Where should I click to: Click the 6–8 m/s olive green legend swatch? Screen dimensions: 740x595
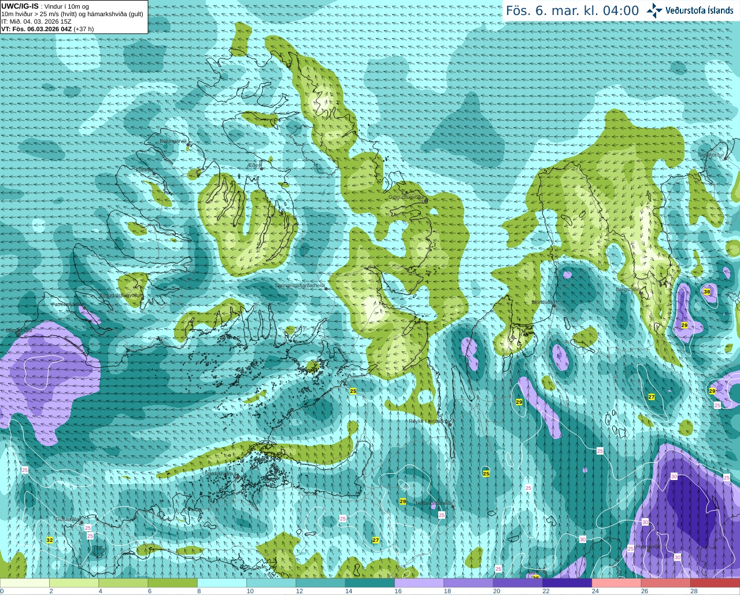pos(173,583)
